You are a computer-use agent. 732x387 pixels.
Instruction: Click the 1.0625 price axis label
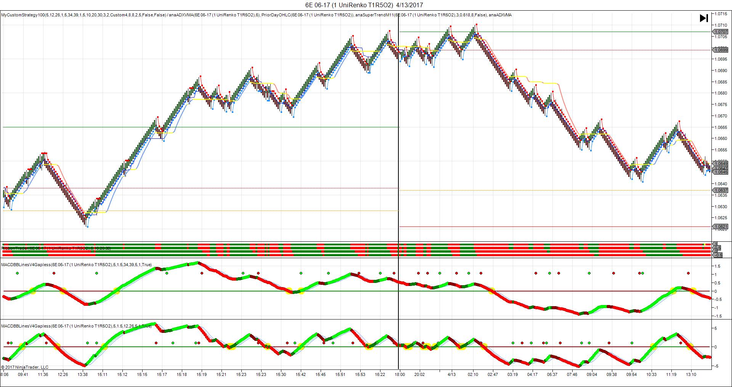(x=721, y=218)
